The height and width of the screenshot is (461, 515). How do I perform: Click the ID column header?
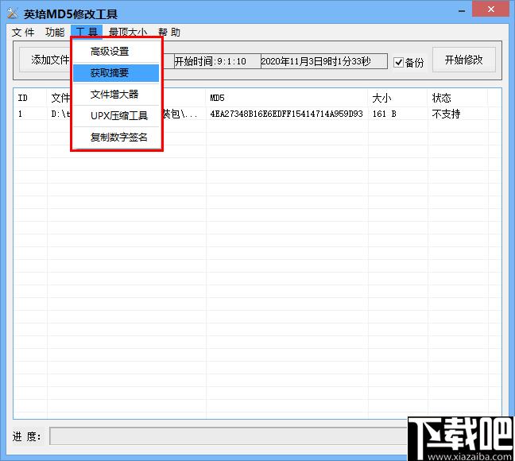[x=30, y=98]
